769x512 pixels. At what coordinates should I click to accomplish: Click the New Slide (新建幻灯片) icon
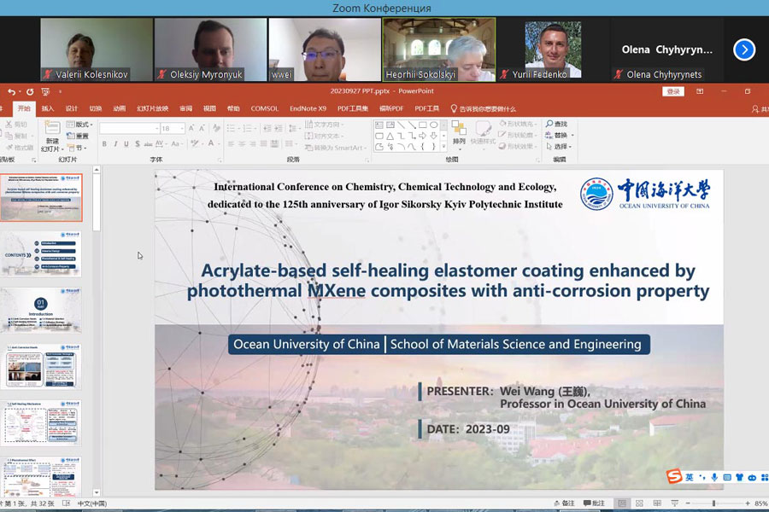pyautogui.click(x=52, y=129)
